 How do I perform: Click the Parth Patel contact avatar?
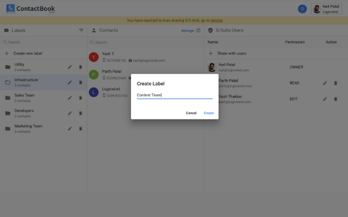94,75
